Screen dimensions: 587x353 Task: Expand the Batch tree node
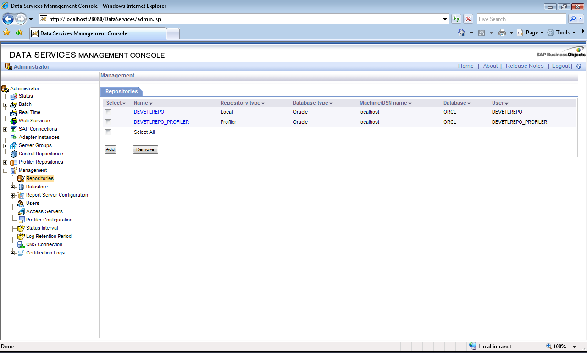(x=6, y=105)
